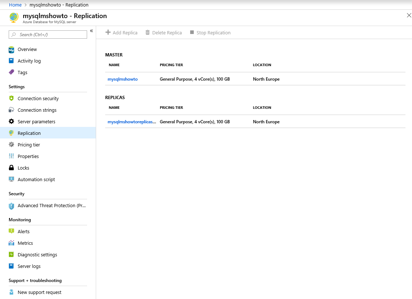Click the Pricing tier gear icon
The height and width of the screenshot is (299, 412).
tap(11, 144)
